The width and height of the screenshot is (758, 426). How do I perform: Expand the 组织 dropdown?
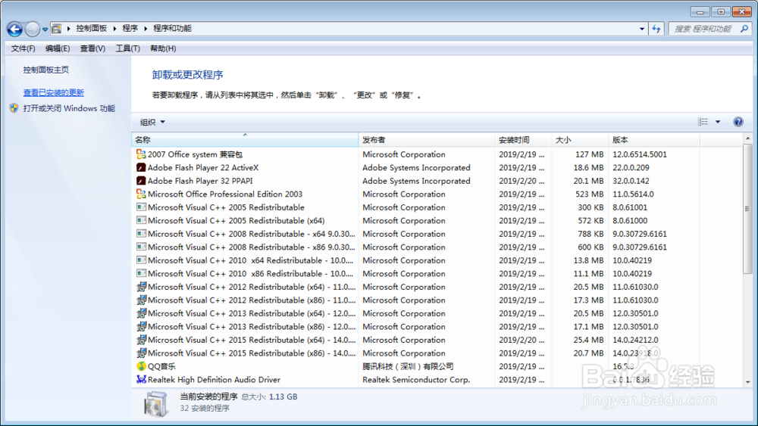[x=152, y=122]
